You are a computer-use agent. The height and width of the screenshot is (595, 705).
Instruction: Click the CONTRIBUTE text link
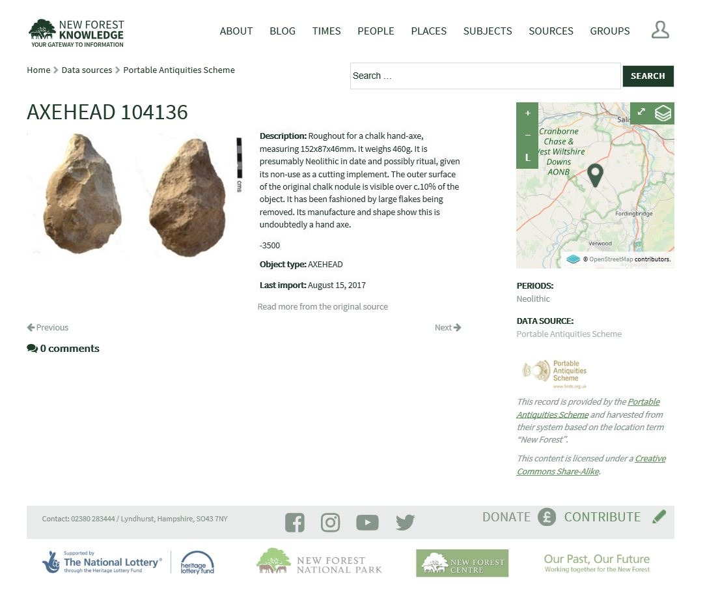(x=603, y=517)
